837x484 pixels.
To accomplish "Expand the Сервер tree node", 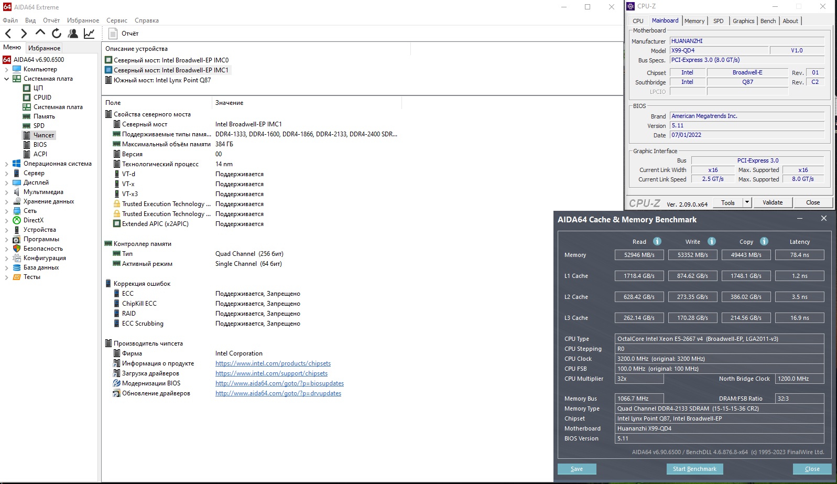I will pyautogui.click(x=7, y=173).
